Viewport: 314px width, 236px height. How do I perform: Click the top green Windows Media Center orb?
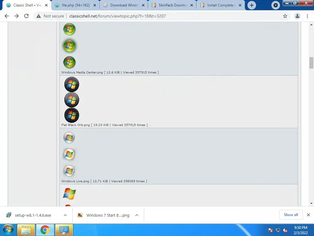click(69, 29)
